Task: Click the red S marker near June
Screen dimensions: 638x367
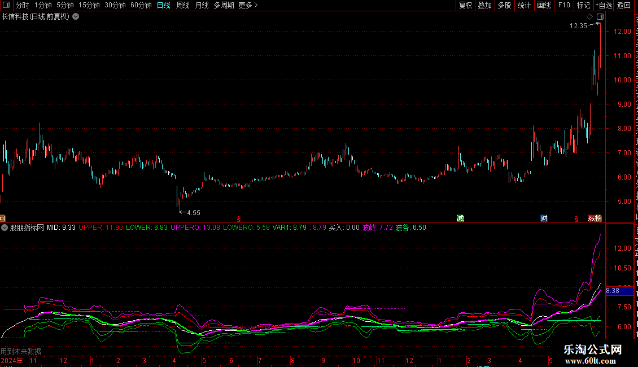Action: (x=239, y=219)
